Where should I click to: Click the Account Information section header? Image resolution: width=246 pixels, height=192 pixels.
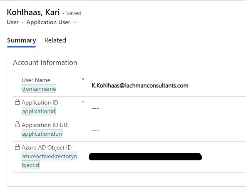45,62
